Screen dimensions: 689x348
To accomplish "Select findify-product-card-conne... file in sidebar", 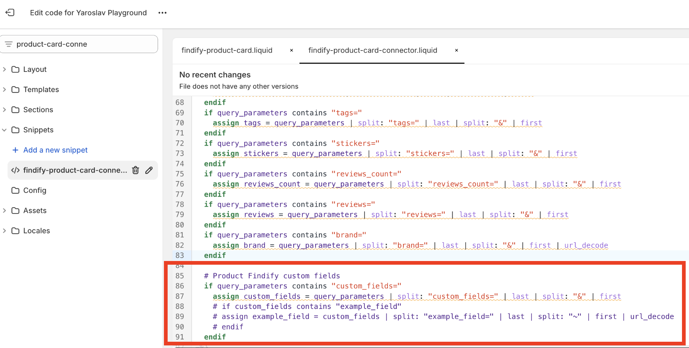I will 75,170.
